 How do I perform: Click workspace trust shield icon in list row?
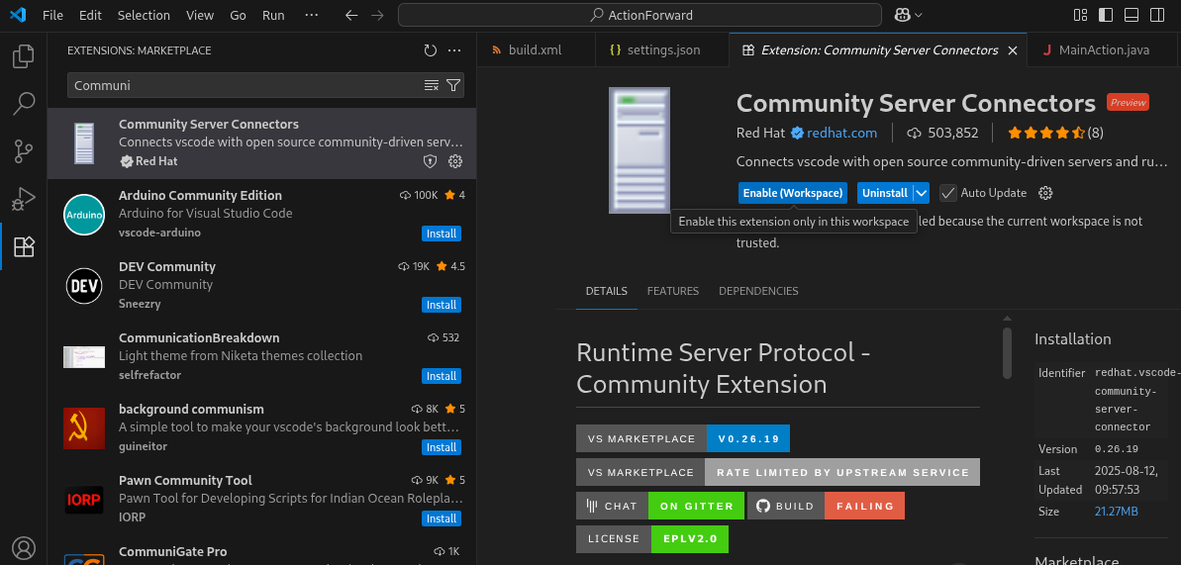[x=430, y=161]
